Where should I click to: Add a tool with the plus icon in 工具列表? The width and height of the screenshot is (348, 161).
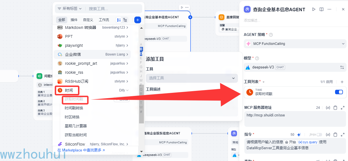click(x=342, y=82)
